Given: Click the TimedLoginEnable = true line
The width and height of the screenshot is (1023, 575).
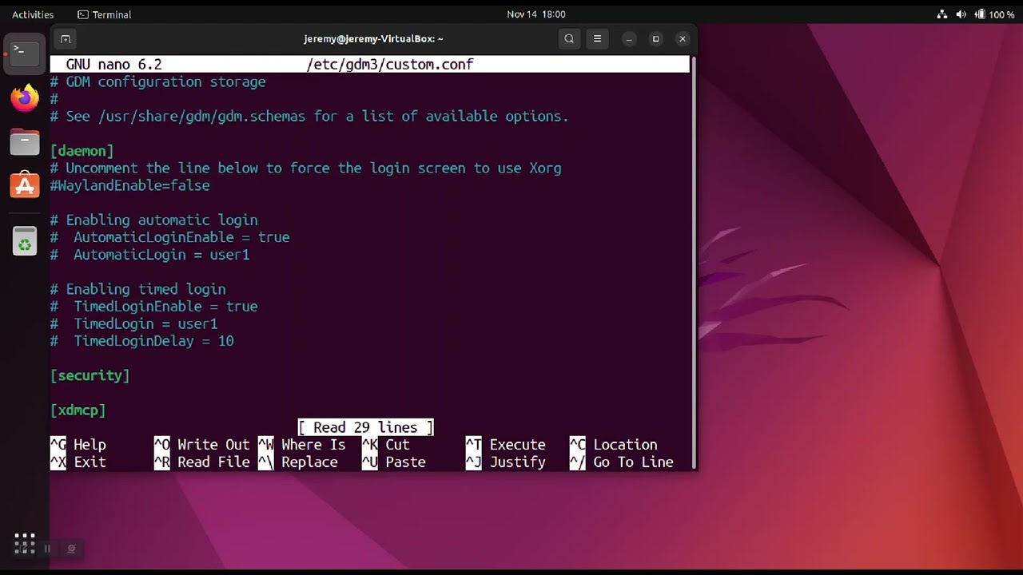Looking at the screenshot, I should point(154,307).
